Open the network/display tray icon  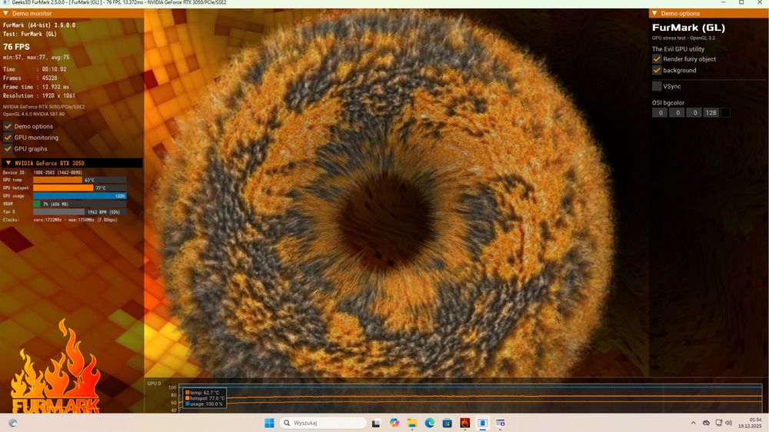pyautogui.click(x=718, y=423)
